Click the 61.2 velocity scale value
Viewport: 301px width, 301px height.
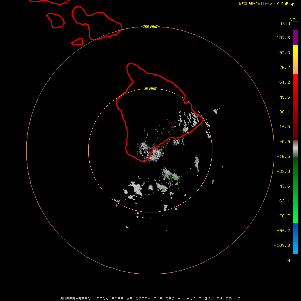tap(285, 82)
